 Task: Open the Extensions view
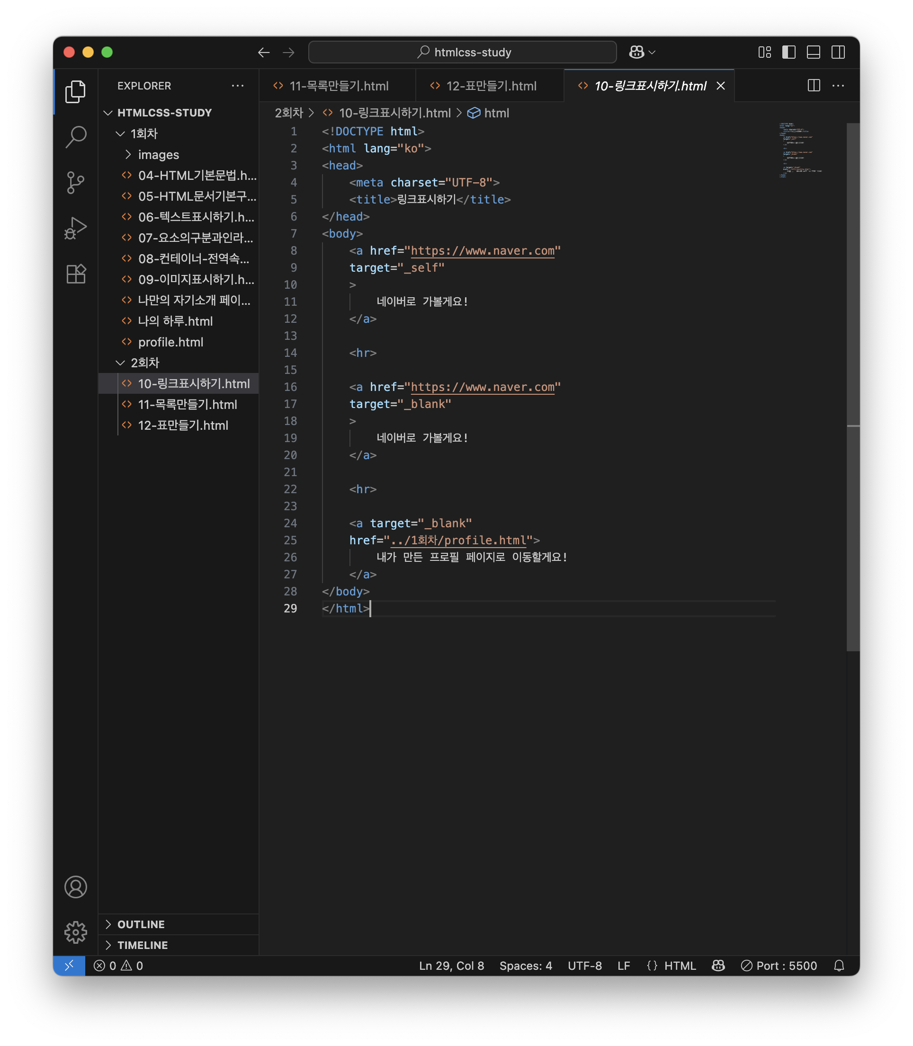75,274
